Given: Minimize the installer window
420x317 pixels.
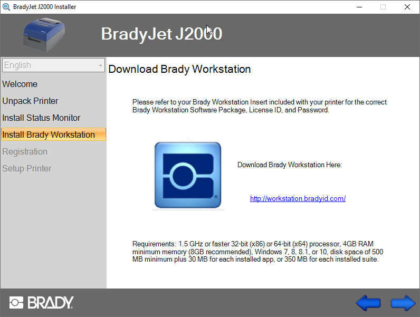Looking at the screenshot, I should tap(359, 7).
